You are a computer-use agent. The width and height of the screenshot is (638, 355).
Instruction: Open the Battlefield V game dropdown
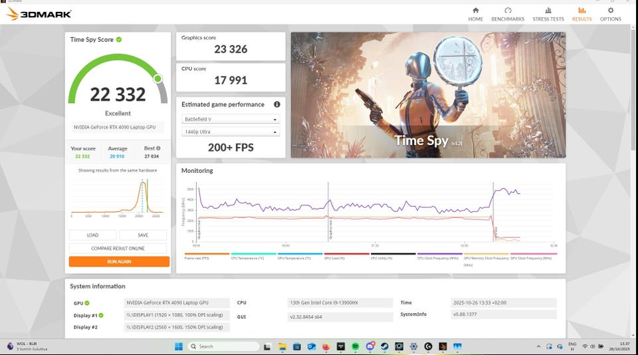[x=231, y=119]
